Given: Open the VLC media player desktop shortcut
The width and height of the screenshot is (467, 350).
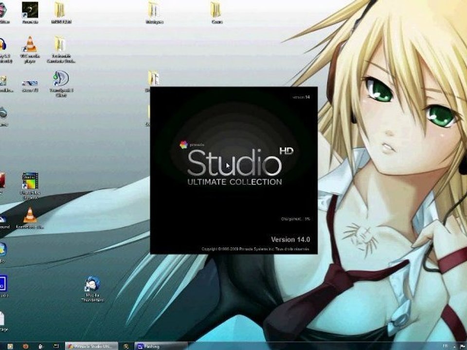Looking at the screenshot, I should click(x=30, y=50).
